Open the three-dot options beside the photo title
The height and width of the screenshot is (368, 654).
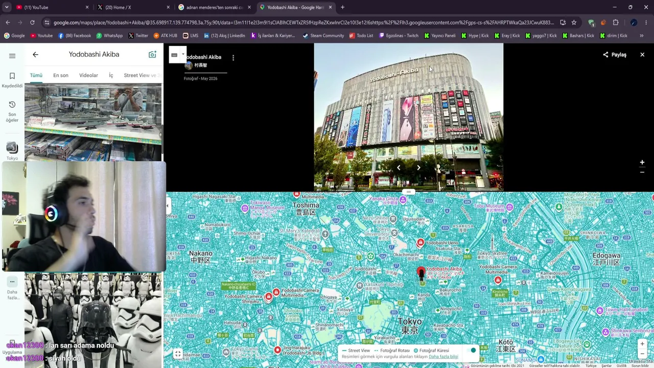point(233,58)
